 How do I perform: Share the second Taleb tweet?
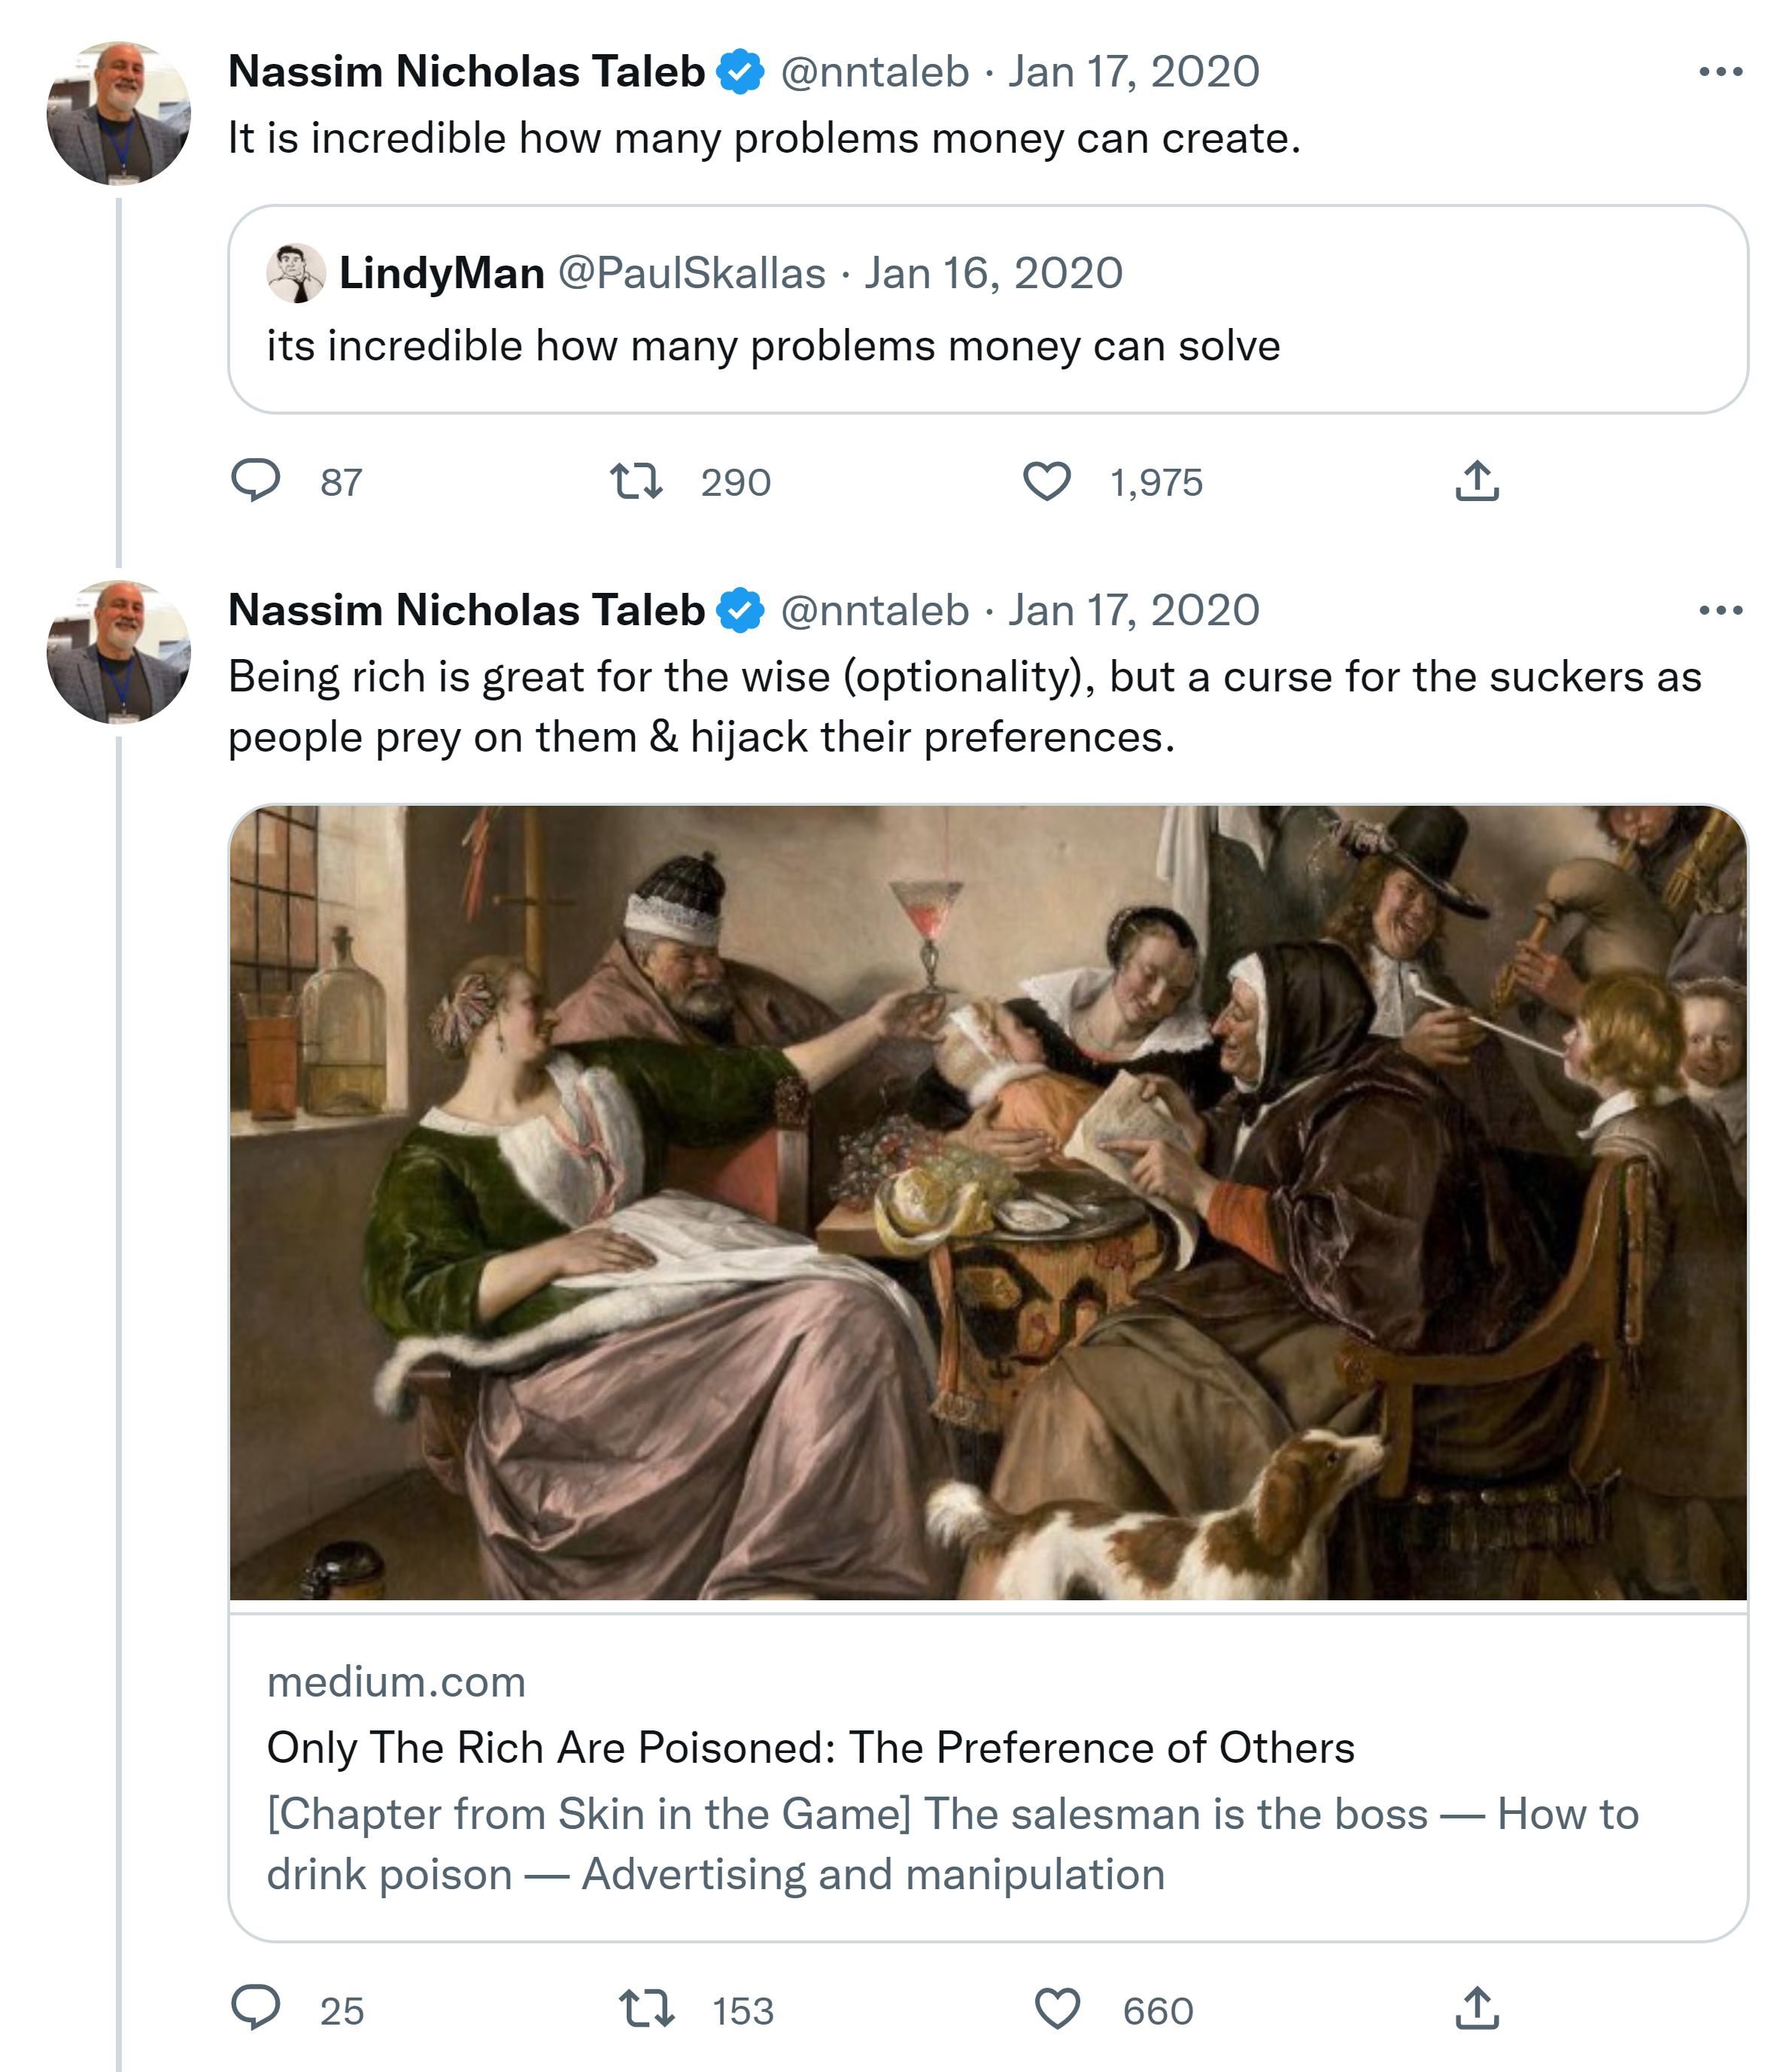point(1477,2008)
